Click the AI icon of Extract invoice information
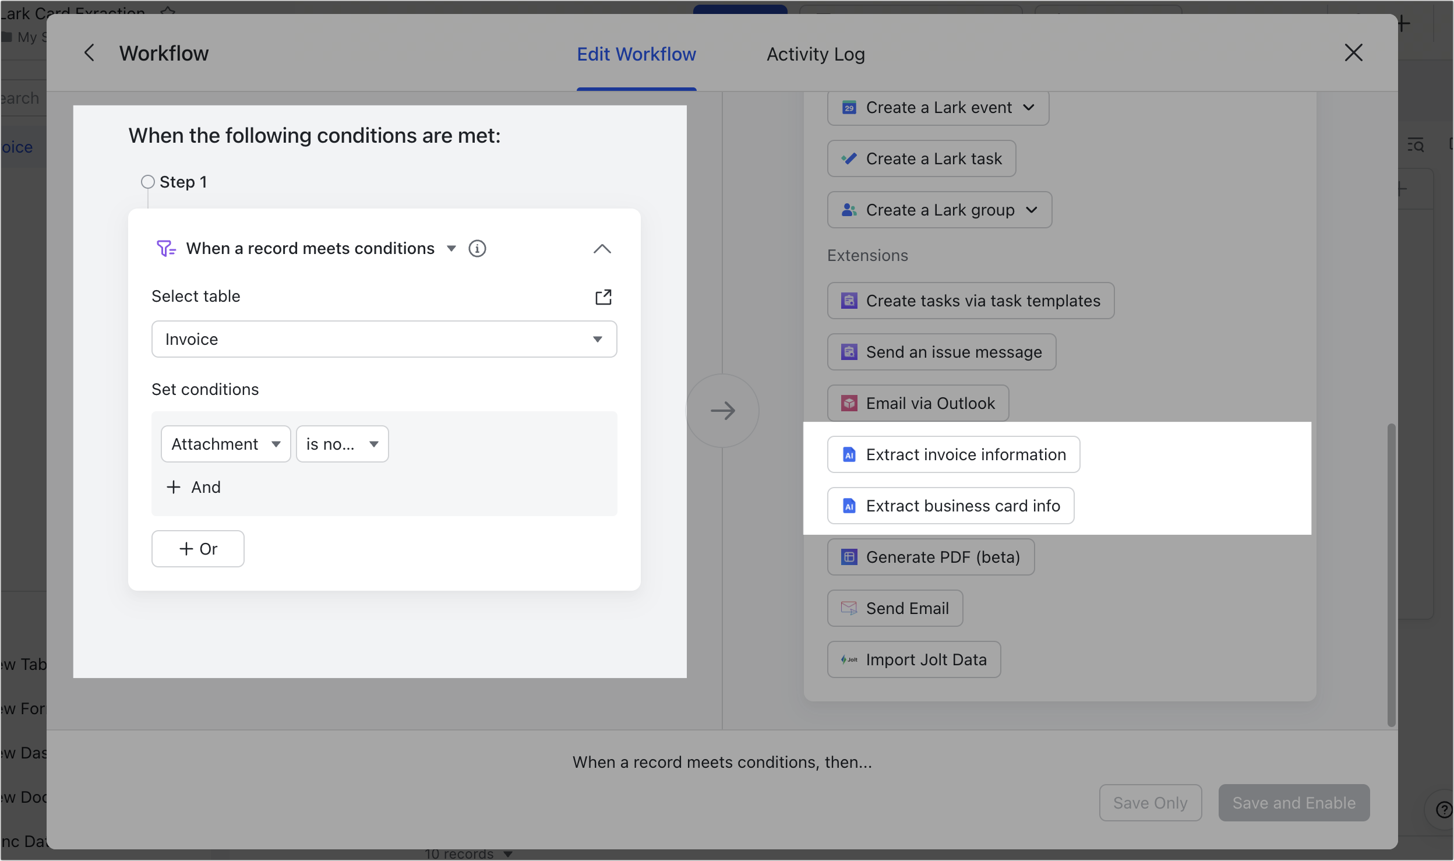This screenshot has width=1454, height=861. pyautogui.click(x=849, y=455)
